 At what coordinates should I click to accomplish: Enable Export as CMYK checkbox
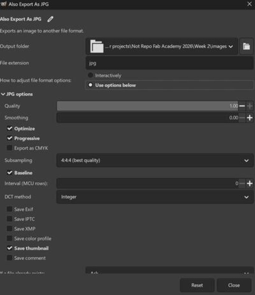pos(9,148)
